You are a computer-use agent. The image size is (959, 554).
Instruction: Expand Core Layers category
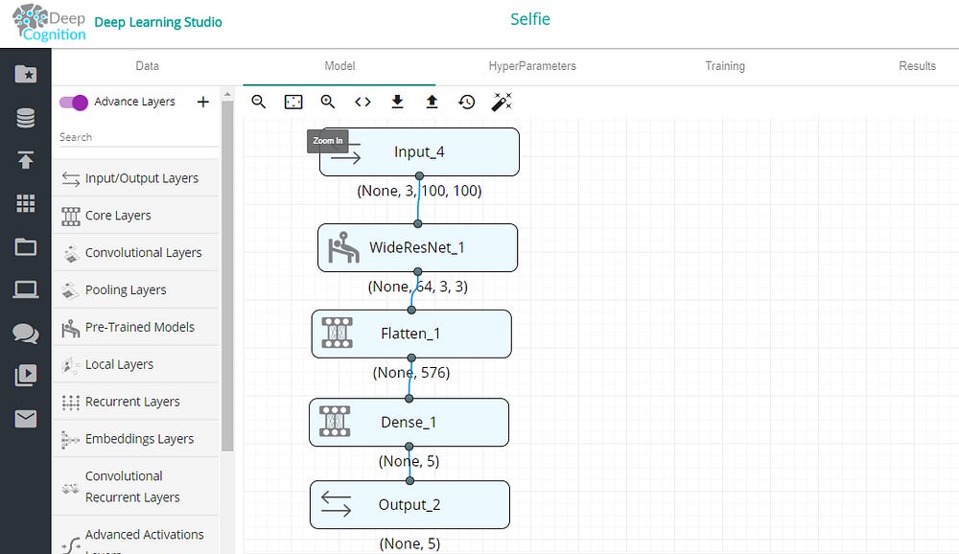click(x=136, y=216)
